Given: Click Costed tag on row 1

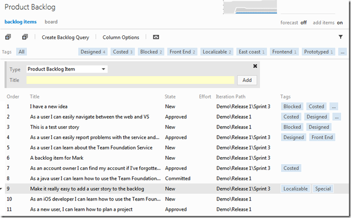Looking at the screenshot, I should pos(316,106).
